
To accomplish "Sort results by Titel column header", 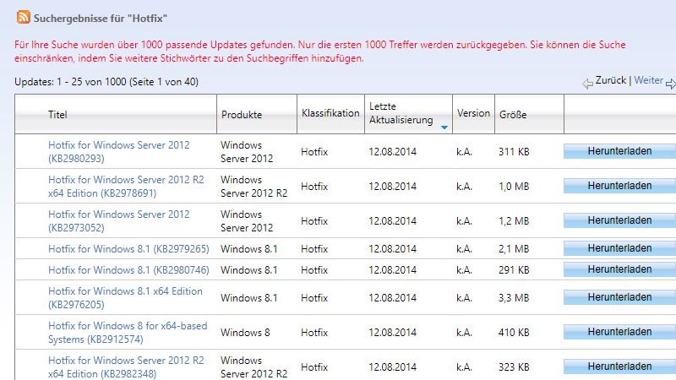I will pyautogui.click(x=57, y=115).
